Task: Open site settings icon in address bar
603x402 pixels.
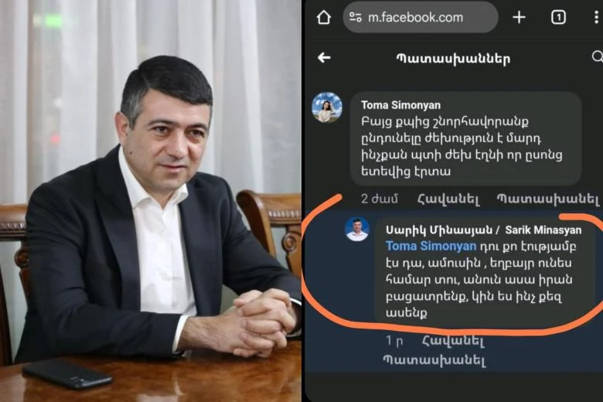Action: pyautogui.click(x=356, y=17)
